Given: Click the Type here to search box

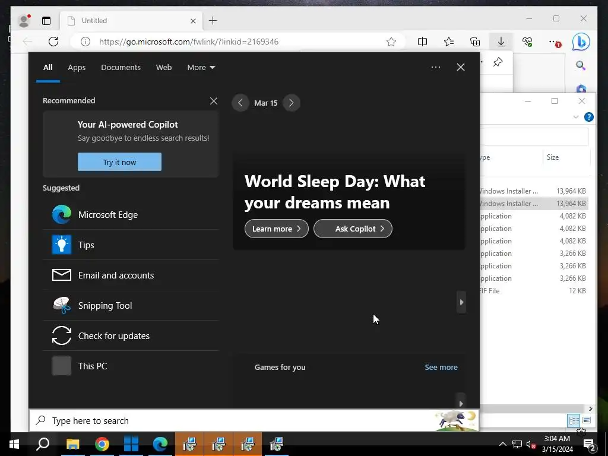Looking at the screenshot, I should (254, 421).
